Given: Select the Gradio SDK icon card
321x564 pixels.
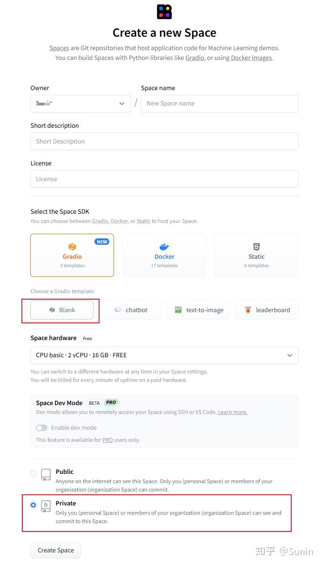Looking at the screenshot, I should (x=72, y=255).
